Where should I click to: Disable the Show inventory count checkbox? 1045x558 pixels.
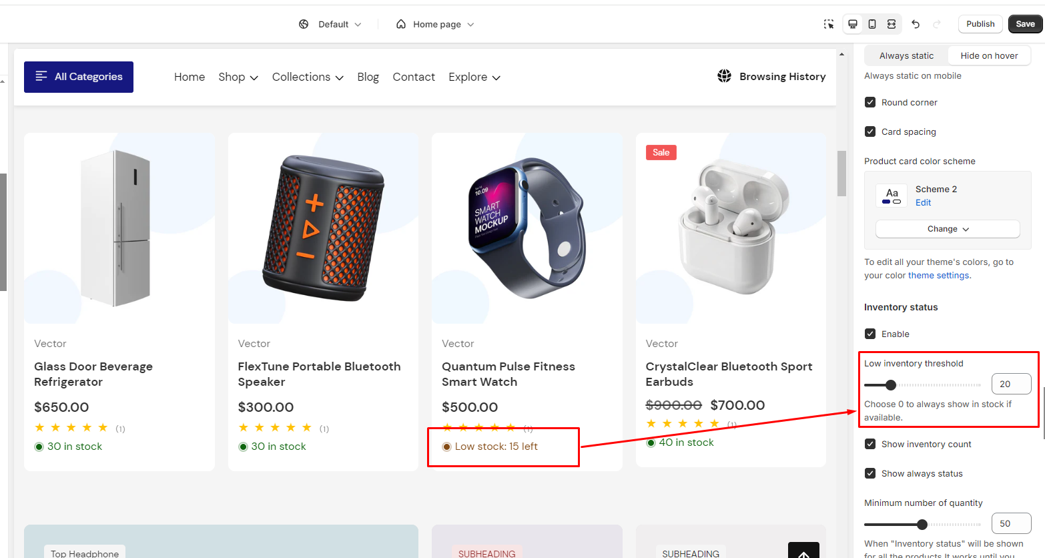click(870, 444)
